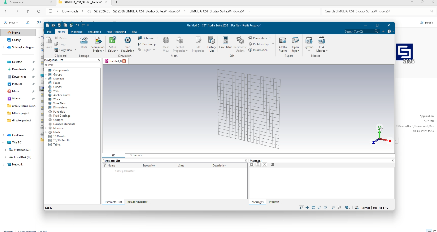
Task: Open the Post-Processing ribbon tab
Action: coord(116,32)
